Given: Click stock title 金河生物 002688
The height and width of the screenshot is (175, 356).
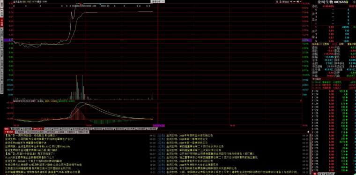Looking at the screenshot, I should tap(332, 2).
